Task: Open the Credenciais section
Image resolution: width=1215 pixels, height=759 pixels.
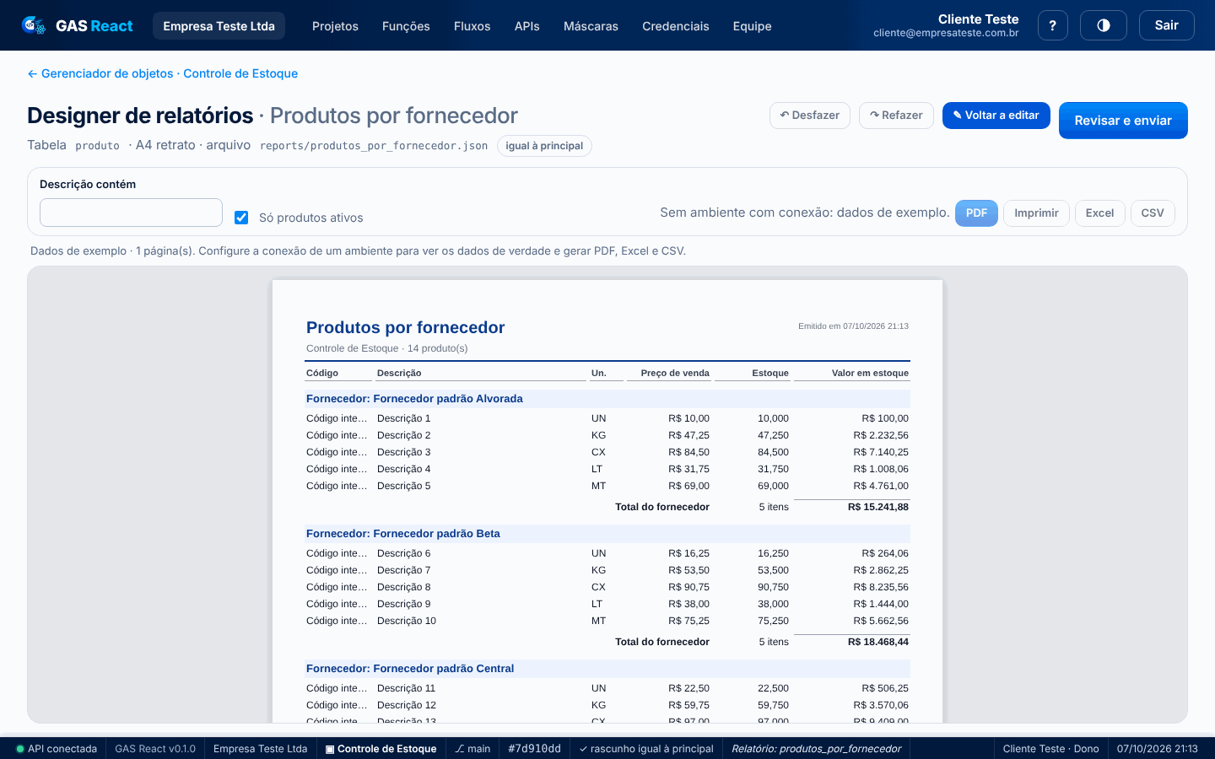Action: coord(676,26)
